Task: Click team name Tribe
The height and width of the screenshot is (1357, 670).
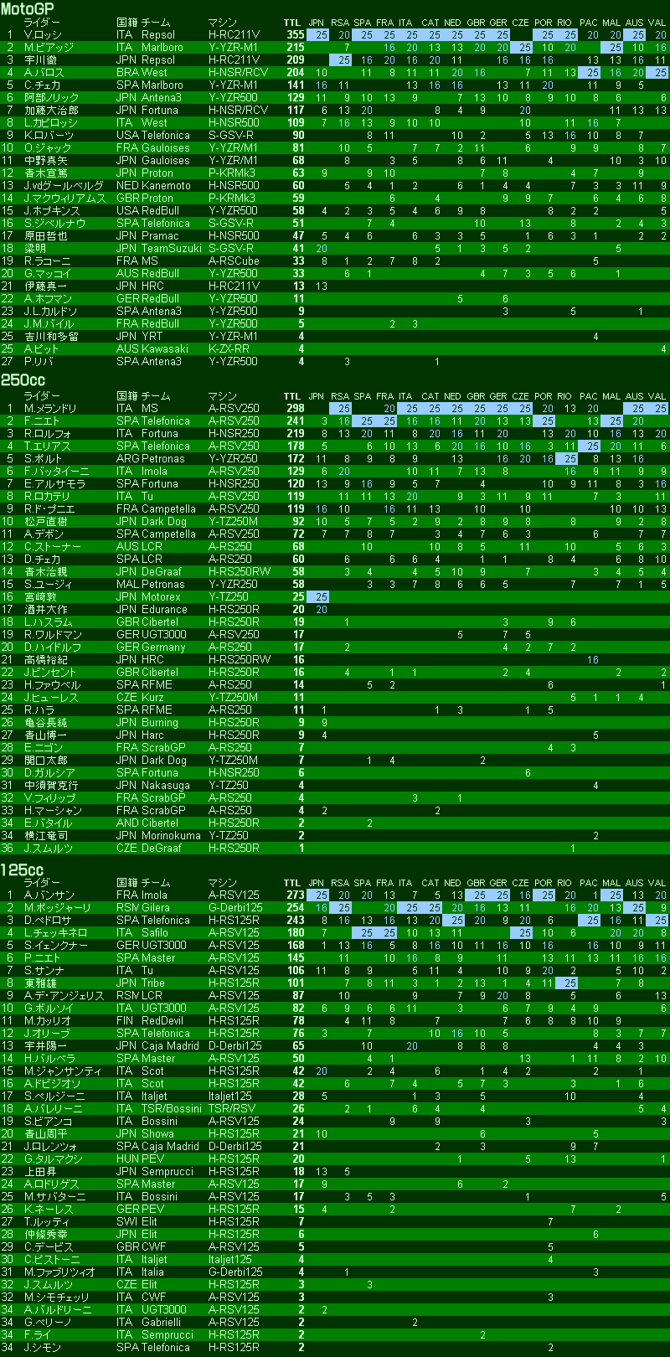Action: tap(153, 983)
